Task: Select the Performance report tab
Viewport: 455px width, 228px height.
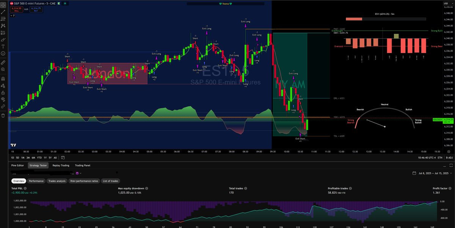Action: (36, 181)
